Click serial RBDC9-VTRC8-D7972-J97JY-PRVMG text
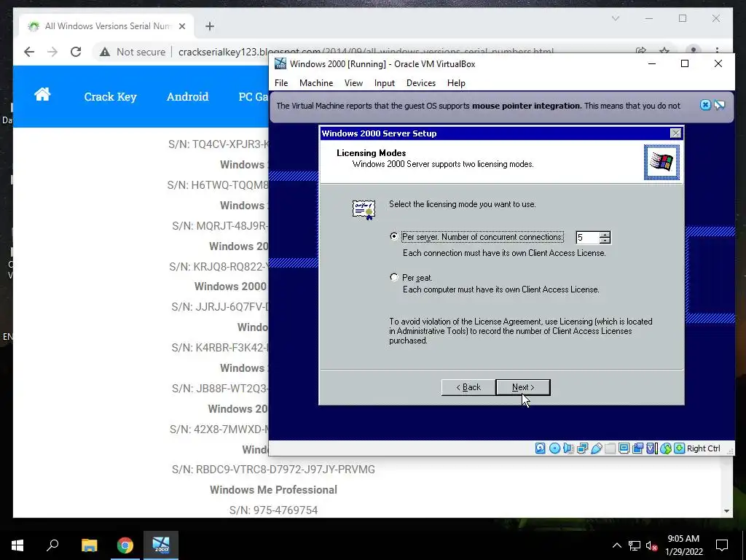This screenshot has width=746, height=560. pyautogui.click(x=273, y=470)
